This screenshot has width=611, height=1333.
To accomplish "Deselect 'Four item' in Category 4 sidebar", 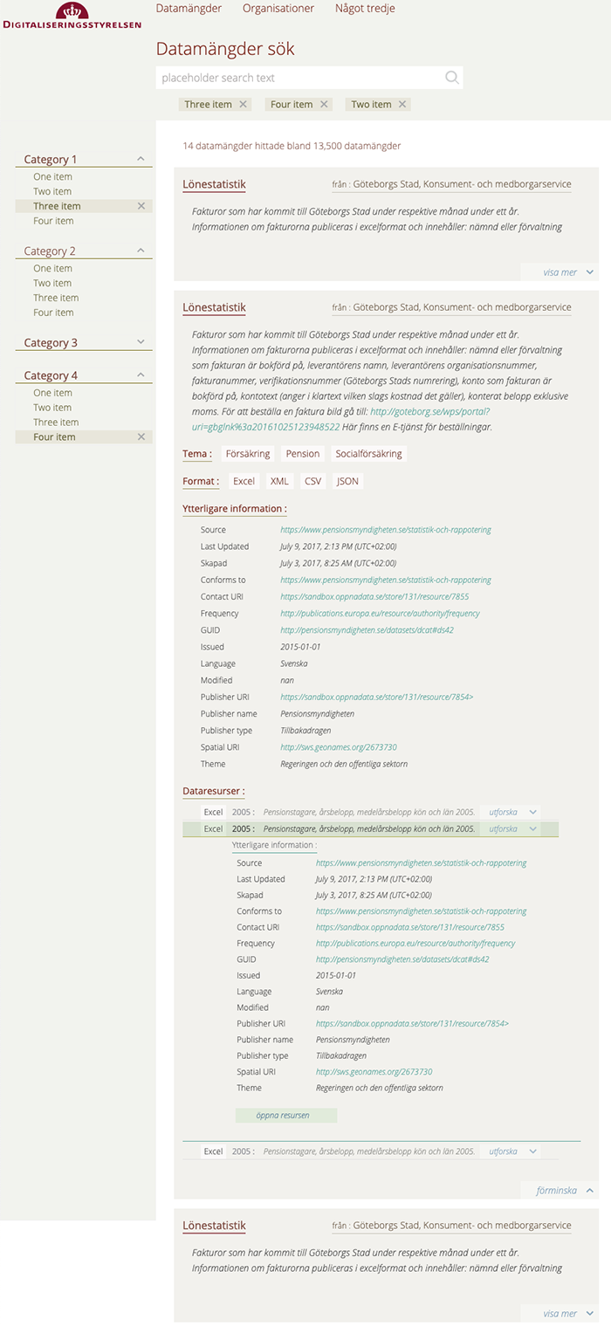I will 141,436.
